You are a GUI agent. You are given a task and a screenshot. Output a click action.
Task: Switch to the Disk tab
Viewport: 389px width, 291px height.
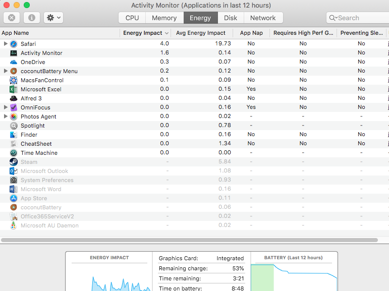pos(231,18)
